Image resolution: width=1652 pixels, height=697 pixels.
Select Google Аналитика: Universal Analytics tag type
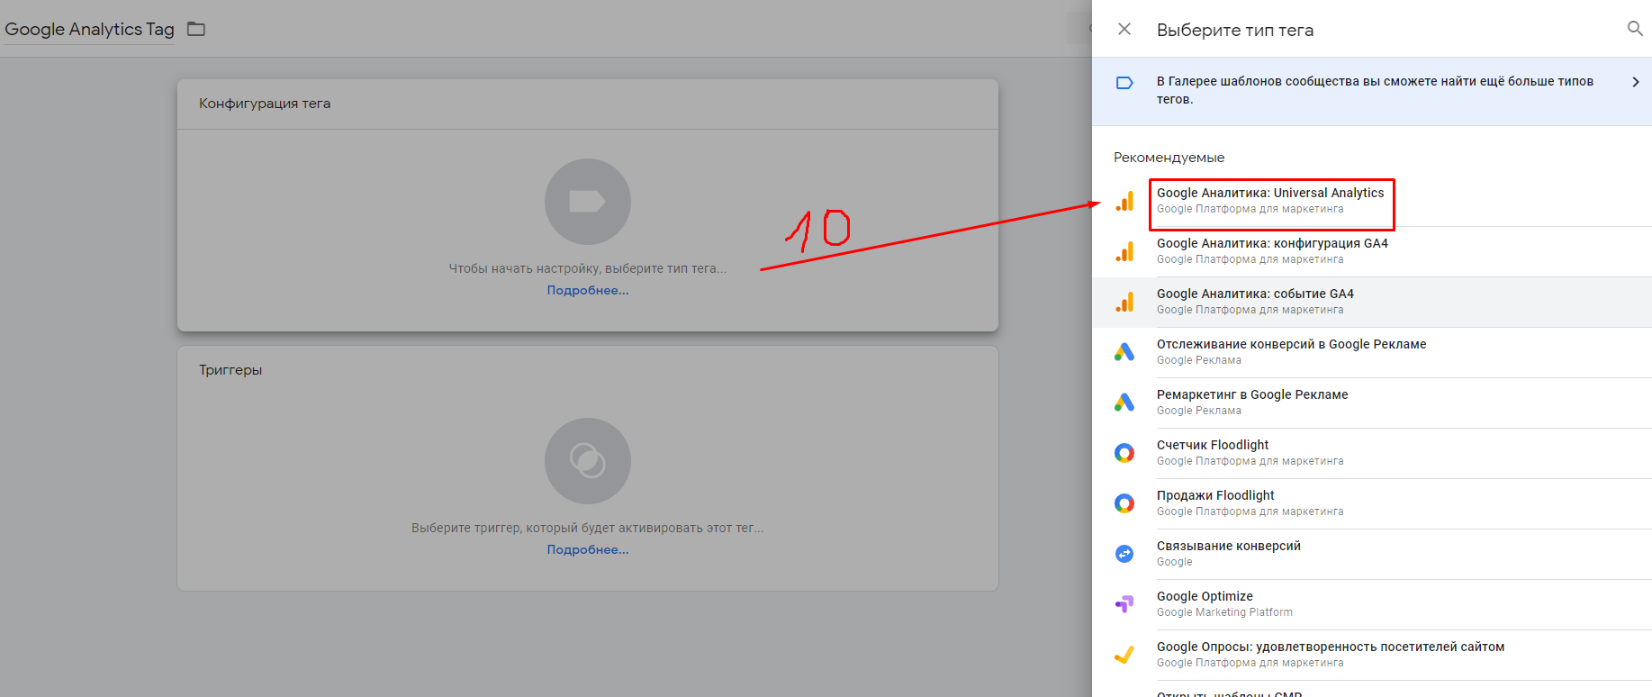click(x=1269, y=201)
